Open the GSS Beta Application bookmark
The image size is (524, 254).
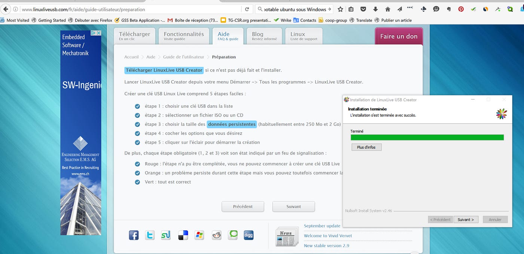(140, 20)
